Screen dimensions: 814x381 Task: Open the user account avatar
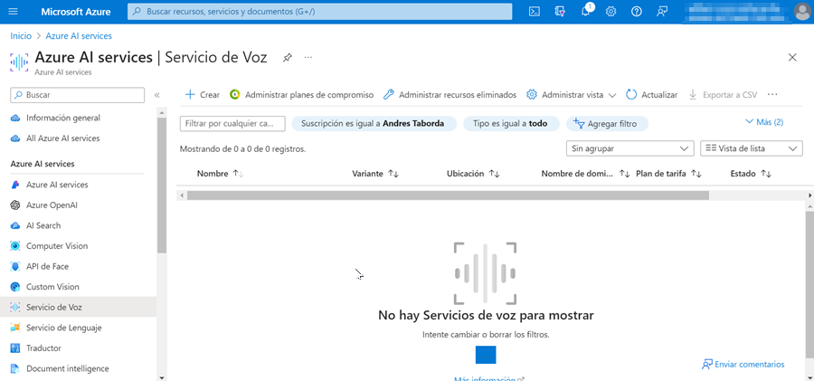coord(802,12)
